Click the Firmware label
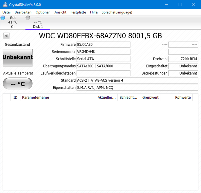 point(68,45)
